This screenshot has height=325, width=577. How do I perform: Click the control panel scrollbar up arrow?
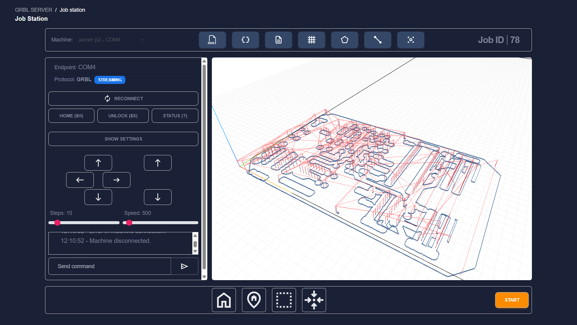[x=204, y=61]
